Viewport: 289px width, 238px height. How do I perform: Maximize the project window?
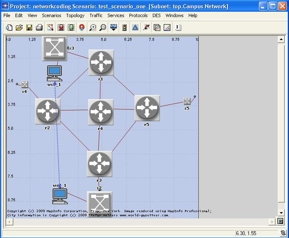[273, 6]
